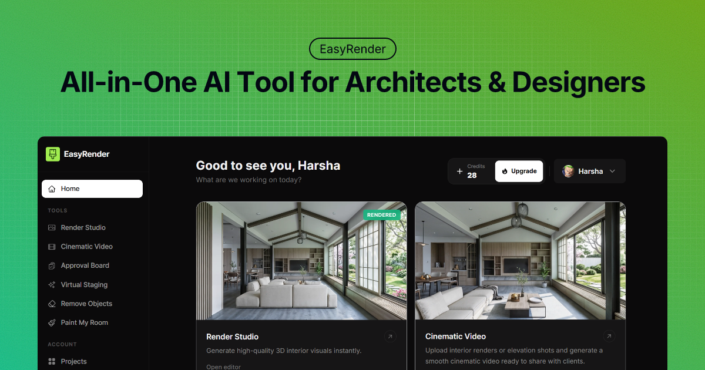Click Harsha's profile avatar
The height and width of the screenshot is (370, 705).
click(568, 171)
